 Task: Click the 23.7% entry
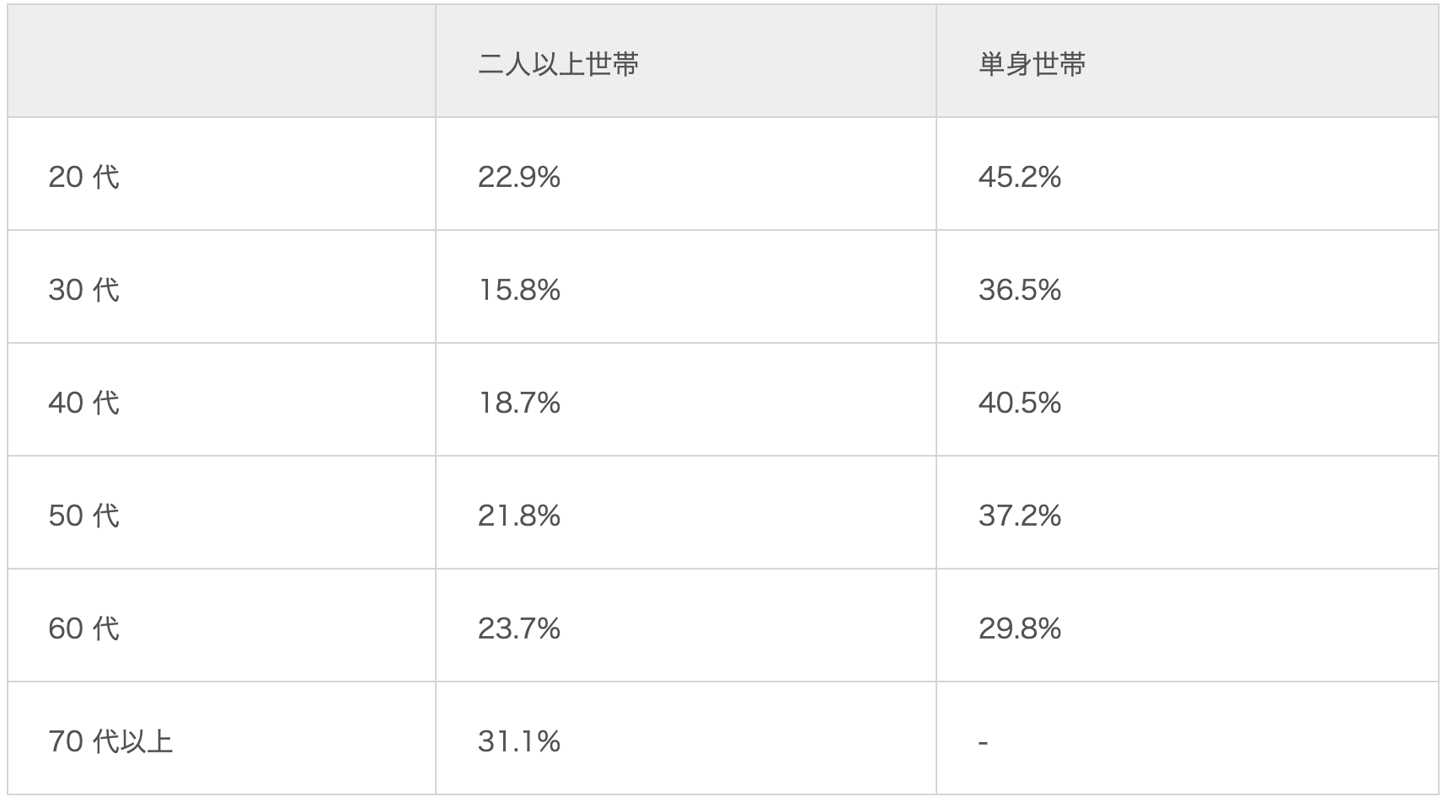point(518,628)
